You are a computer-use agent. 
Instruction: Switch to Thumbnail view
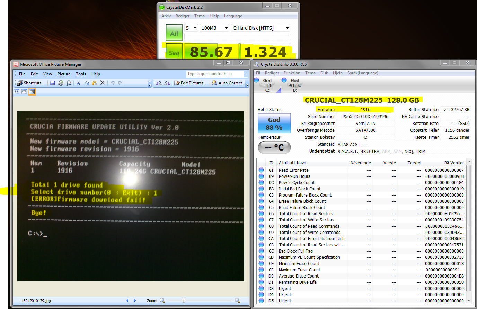click(x=17, y=92)
